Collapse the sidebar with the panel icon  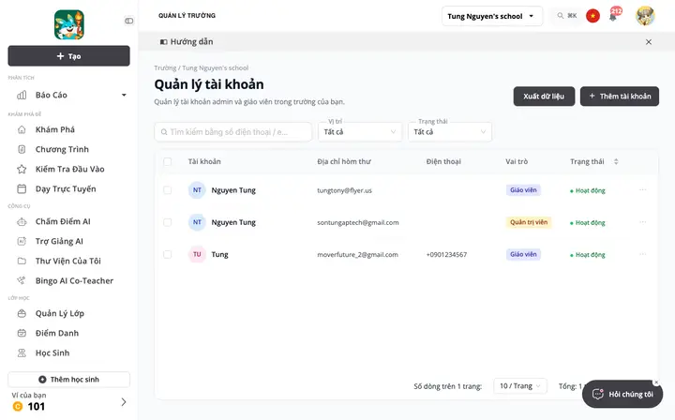coord(128,21)
